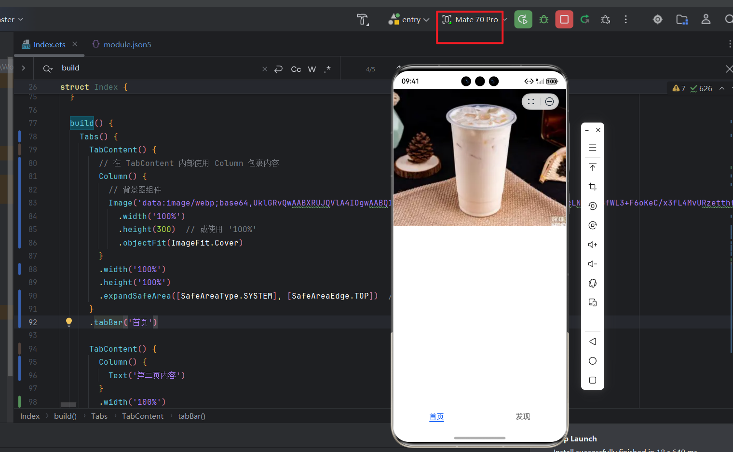Click the Tabs breadcrumb item
The height and width of the screenshot is (452, 733).
pyautogui.click(x=99, y=416)
